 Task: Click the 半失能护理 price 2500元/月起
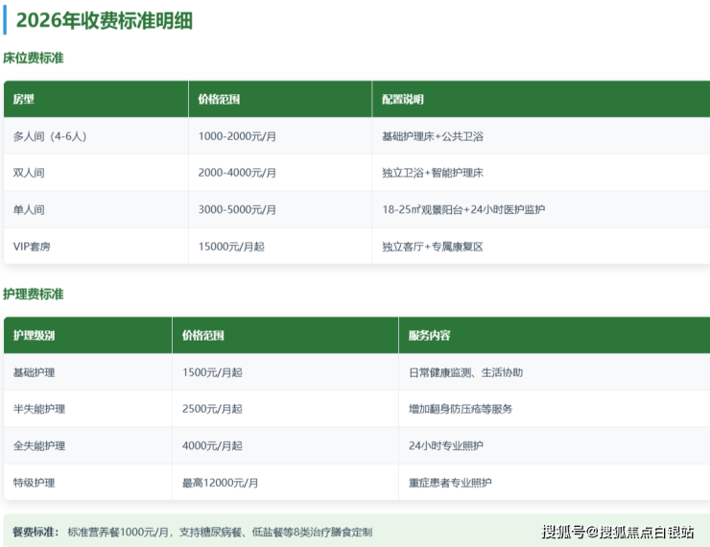(212, 409)
